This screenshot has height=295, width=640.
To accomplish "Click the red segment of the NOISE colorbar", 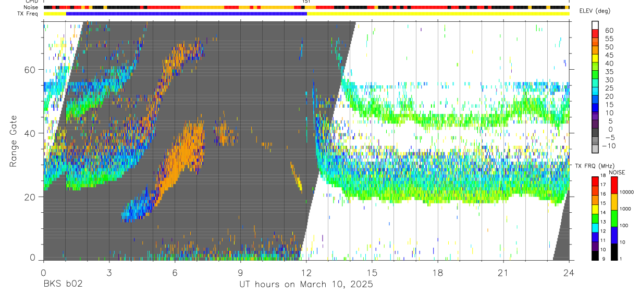I will (614, 185).
